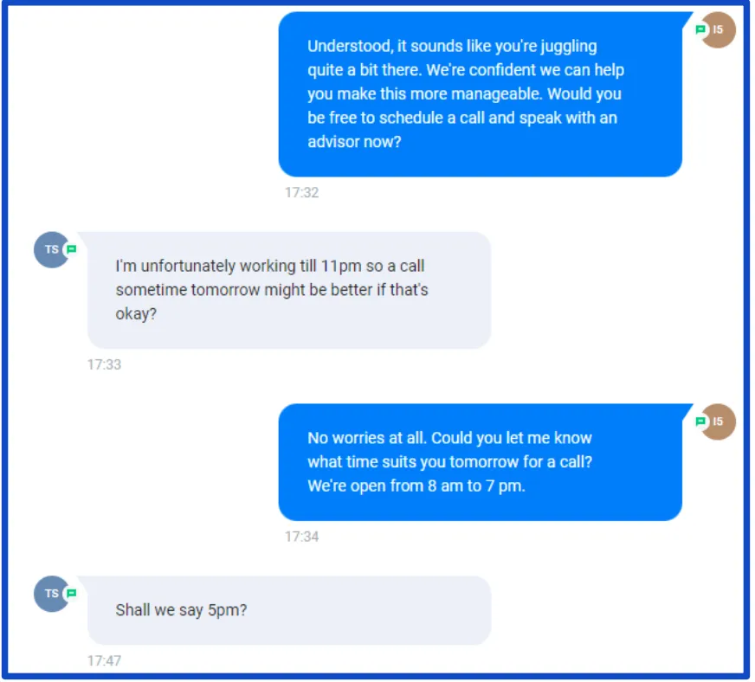Viewport: 755px width, 682px height.
Task: Click the 17:32 timestamp
Action: click(301, 192)
